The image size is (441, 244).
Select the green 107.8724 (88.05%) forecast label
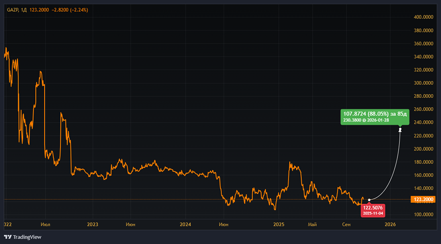pyautogui.click(x=374, y=117)
